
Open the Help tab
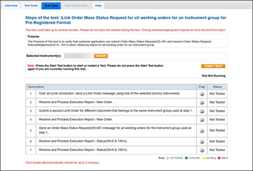(98, 6)
